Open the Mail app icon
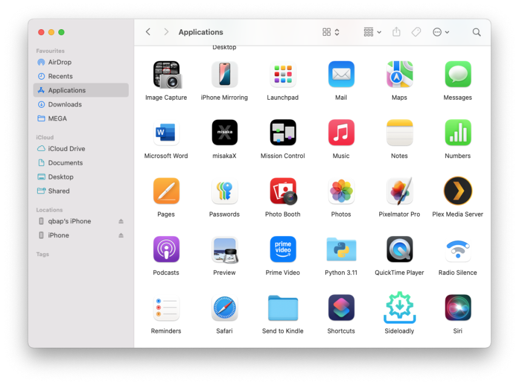 341,75
